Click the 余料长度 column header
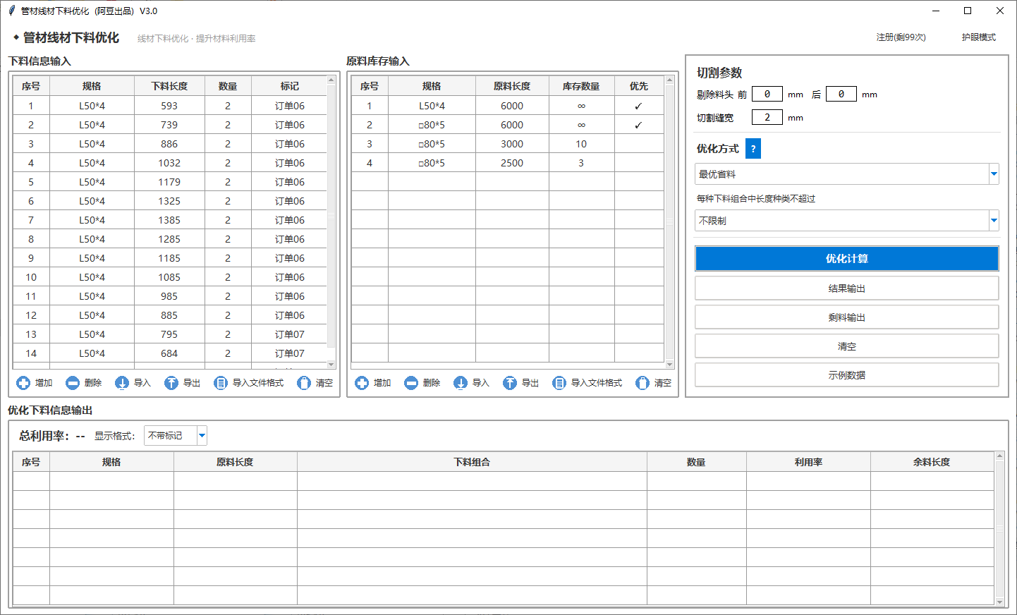This screenshot has height=615, width=1017. [x=932, y=462]
